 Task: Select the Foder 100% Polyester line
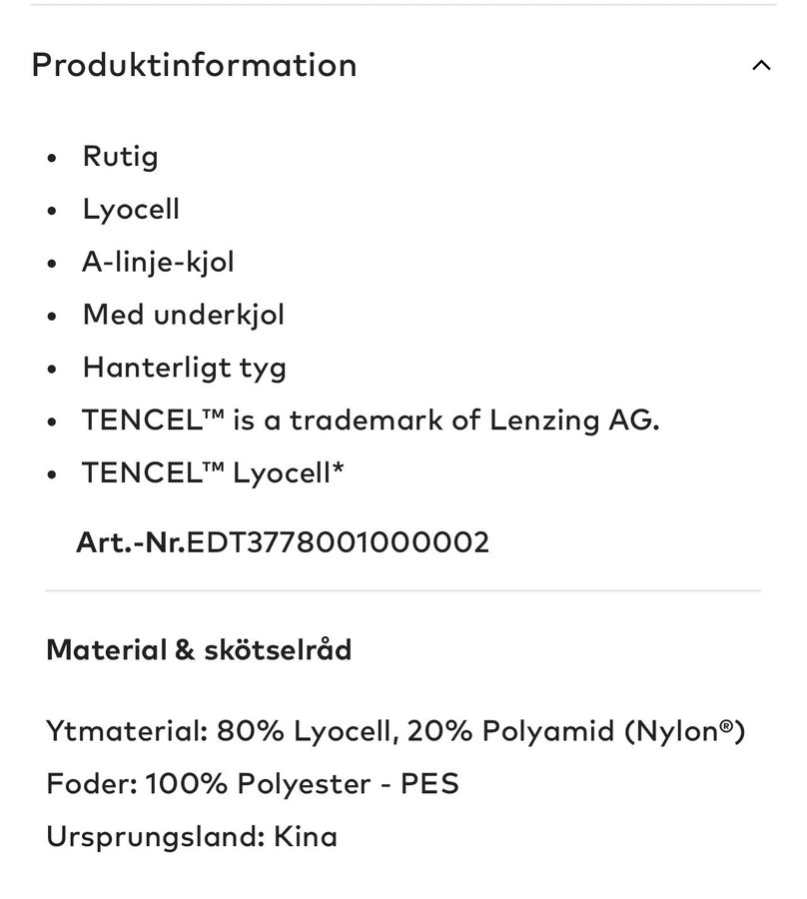coord(253,784)
